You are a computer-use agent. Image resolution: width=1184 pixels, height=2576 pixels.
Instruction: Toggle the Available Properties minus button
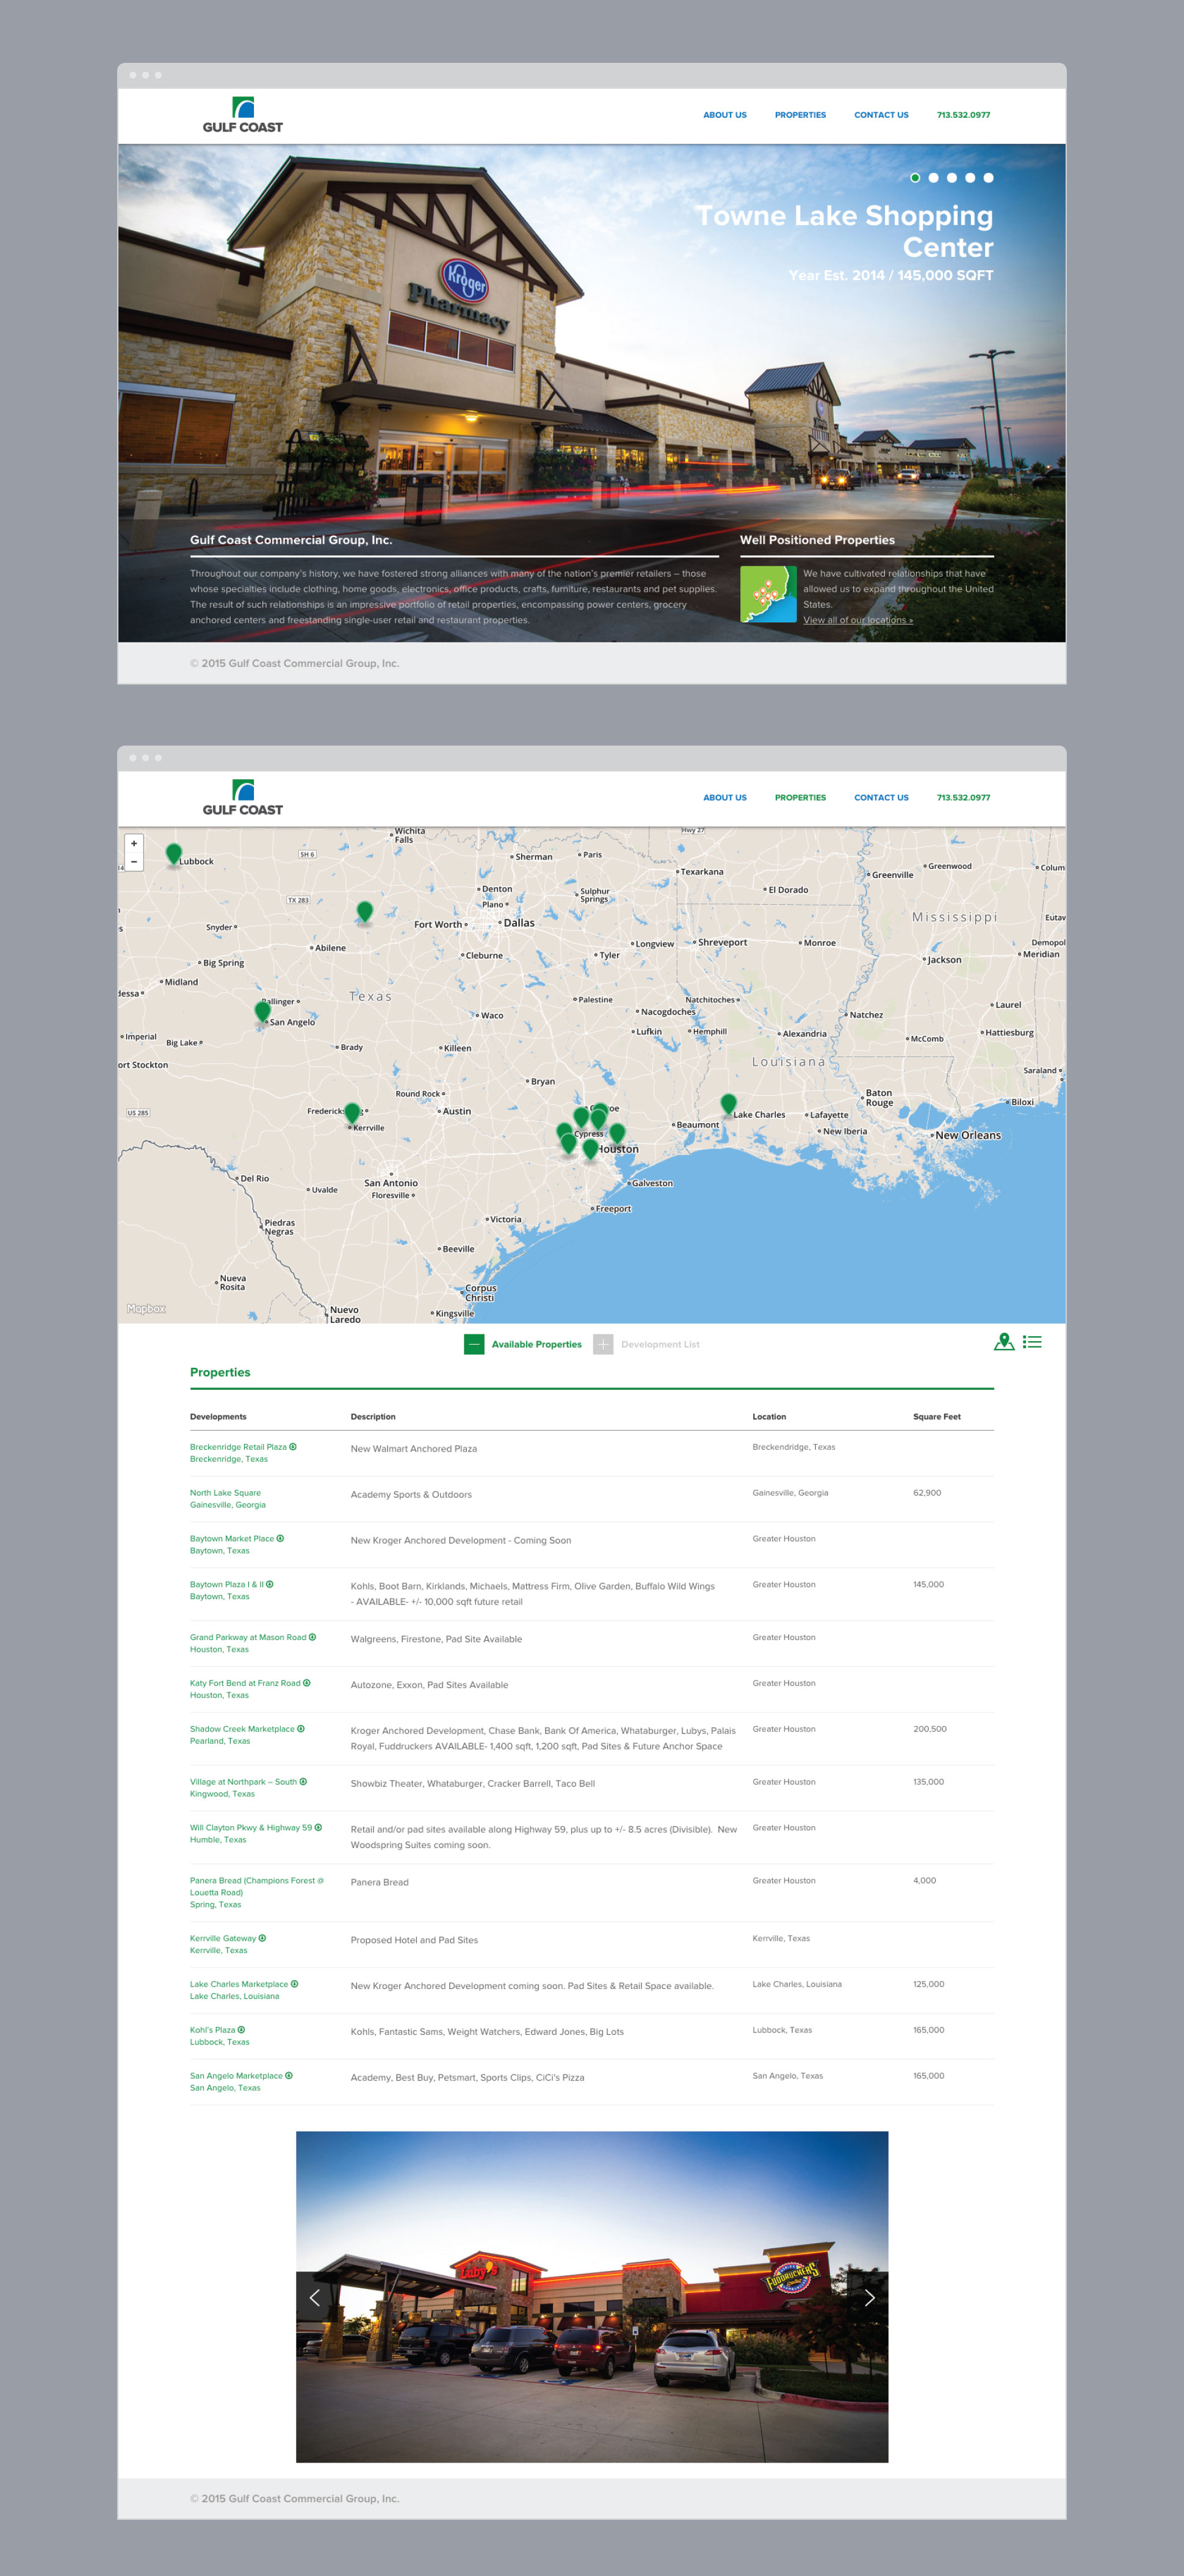point(474,1345)
